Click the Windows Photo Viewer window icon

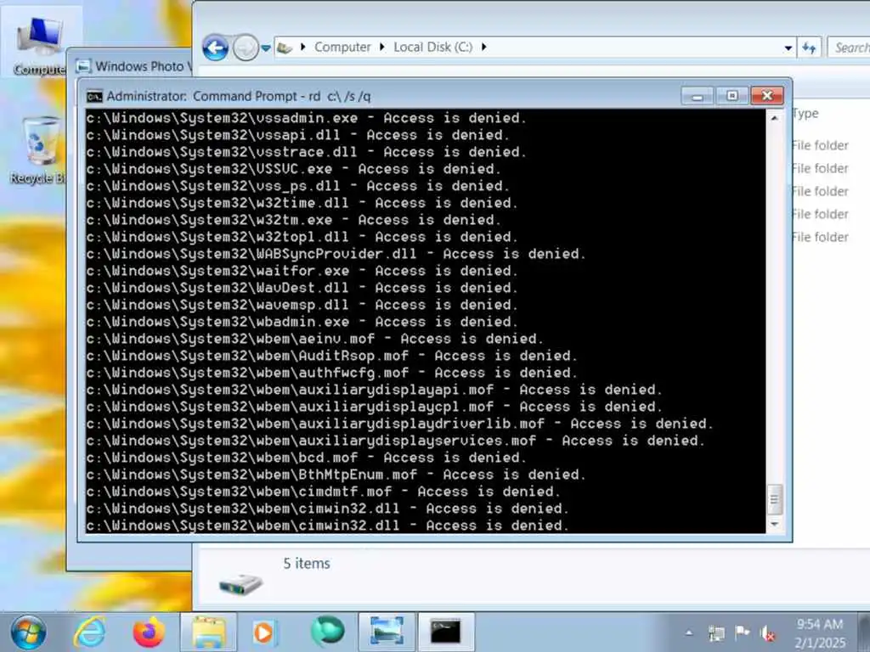click(83, 66)
